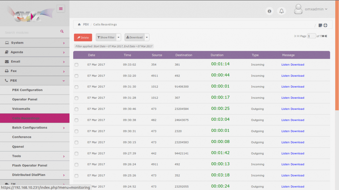Open the Show Filter dropdown arrow
339x190 pixels.
(119, 38)
